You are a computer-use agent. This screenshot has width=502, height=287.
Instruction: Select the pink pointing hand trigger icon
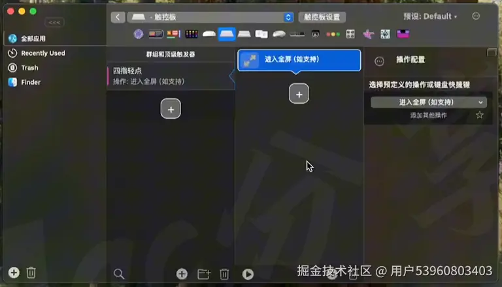tap(368, 34)
